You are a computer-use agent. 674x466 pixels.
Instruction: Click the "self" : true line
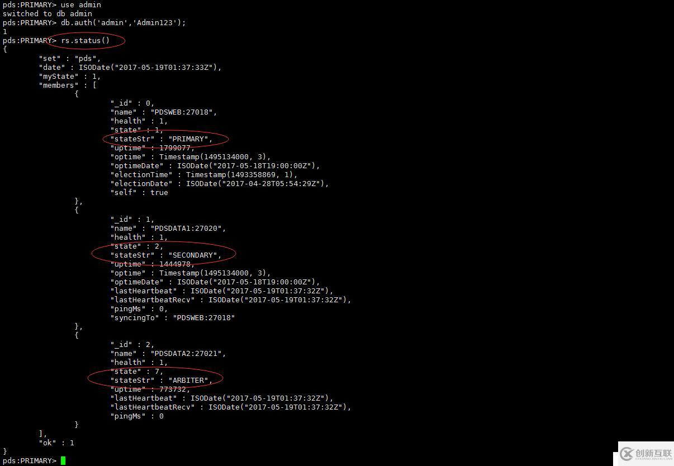click(x=139, y=192)
